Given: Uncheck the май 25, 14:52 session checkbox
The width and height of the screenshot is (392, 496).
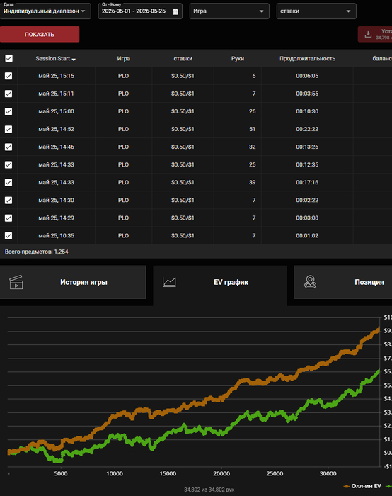Looking at the screenshot, I should [x=8, y=129].
